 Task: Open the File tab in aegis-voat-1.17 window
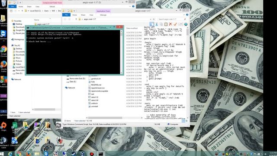66,15
